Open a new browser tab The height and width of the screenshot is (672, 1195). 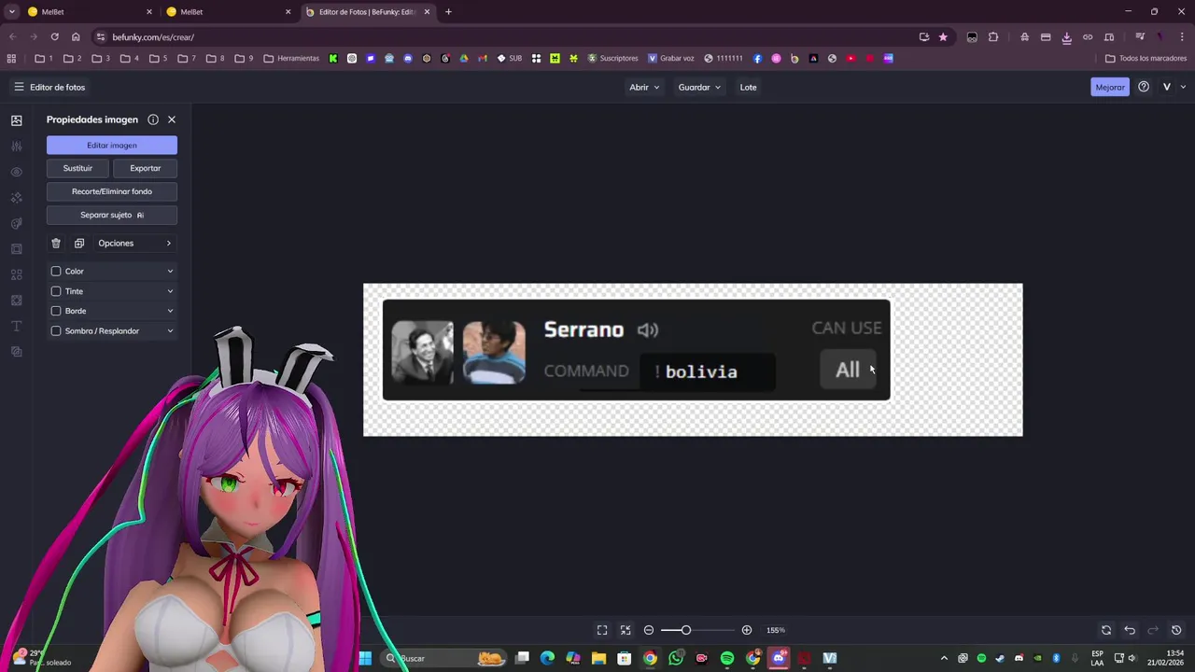pyautogui.click(x=448, y=12)
